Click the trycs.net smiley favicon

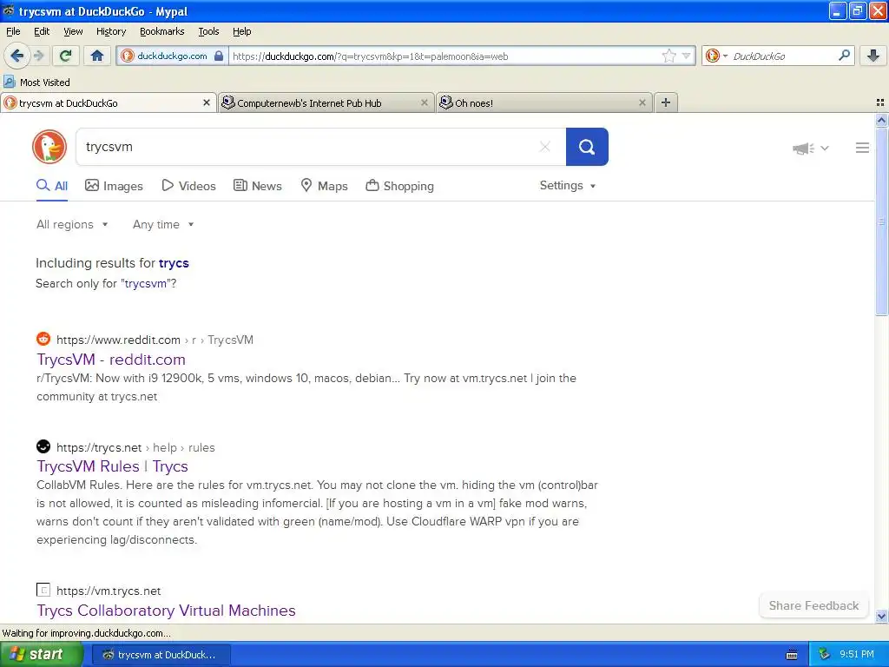[43, 446]
